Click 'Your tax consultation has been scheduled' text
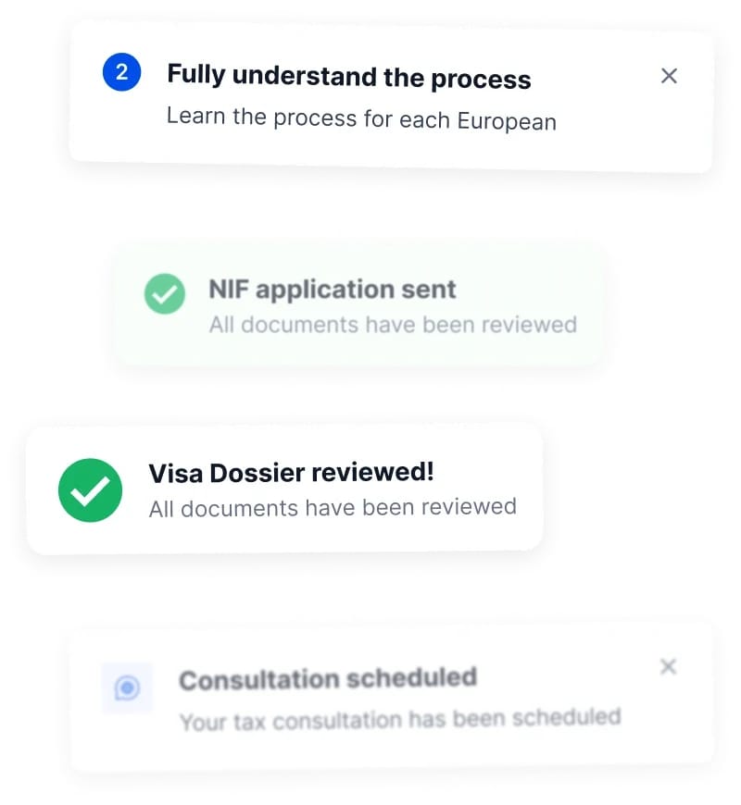The width and height of the screenshot is (741, 805). pos(399,719)
